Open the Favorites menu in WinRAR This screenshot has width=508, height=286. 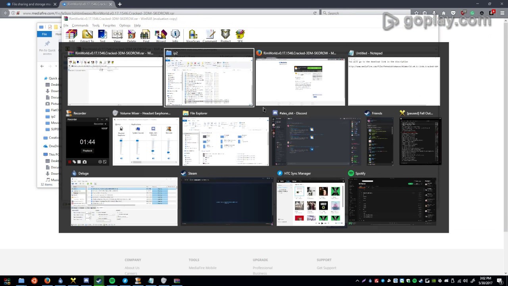pyautogui.click(x=110, y=25)
